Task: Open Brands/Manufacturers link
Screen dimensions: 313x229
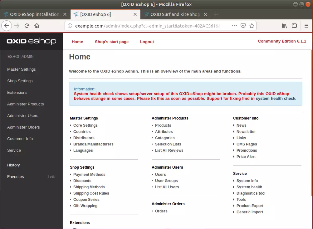Action: [93, 144]
